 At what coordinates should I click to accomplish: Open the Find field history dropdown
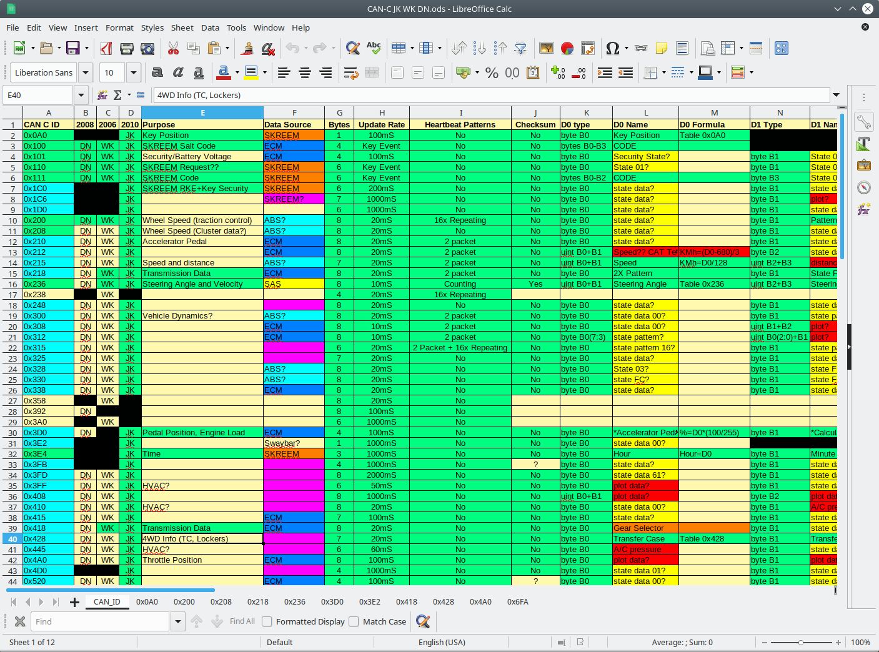tap(178, 621)
